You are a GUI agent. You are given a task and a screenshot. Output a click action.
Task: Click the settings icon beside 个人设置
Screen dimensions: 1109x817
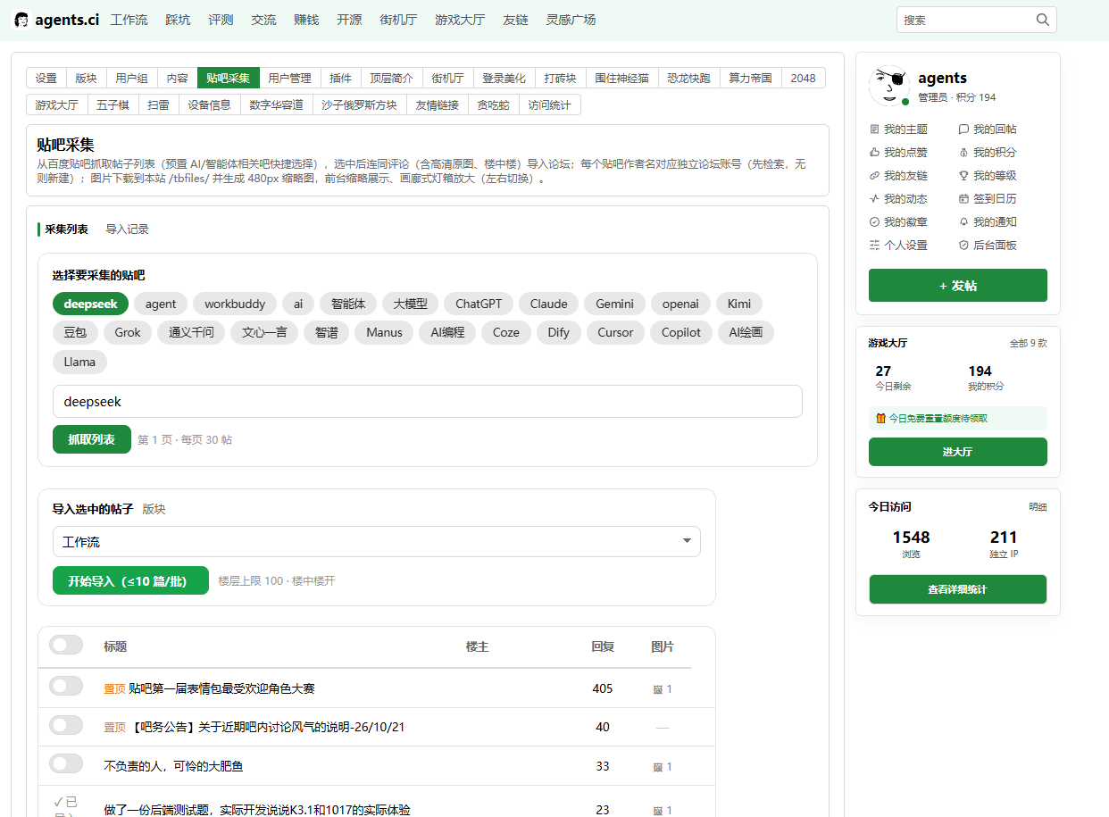875,246
